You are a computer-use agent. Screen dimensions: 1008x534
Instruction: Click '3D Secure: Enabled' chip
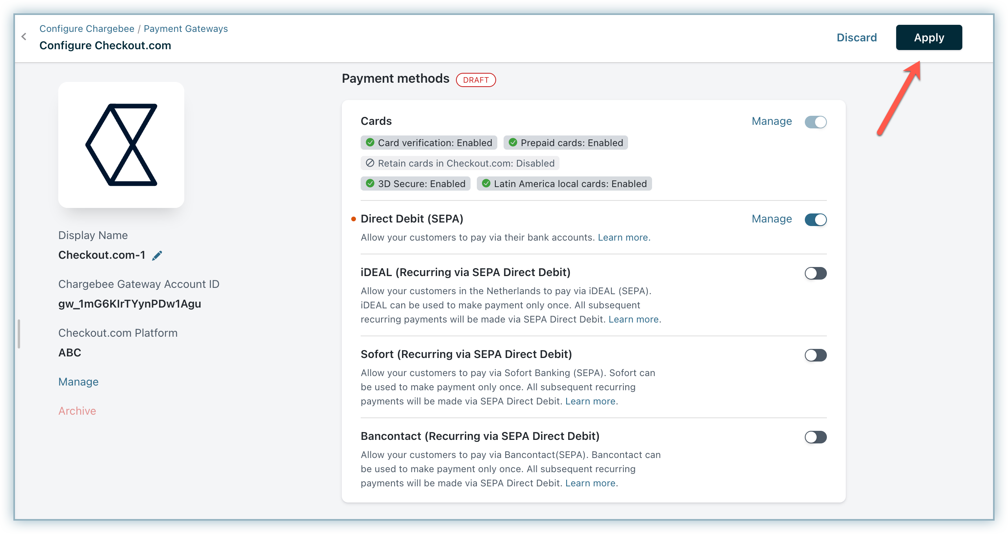tap(415, 184)
